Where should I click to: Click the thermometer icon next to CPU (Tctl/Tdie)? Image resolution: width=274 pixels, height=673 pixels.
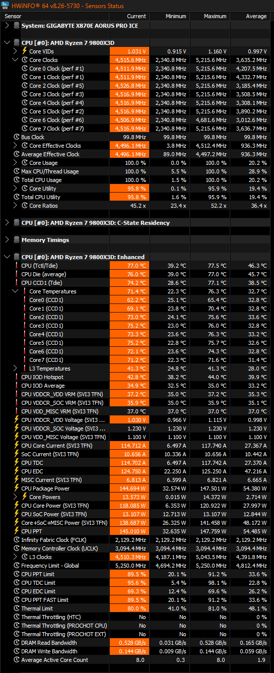(x=17, y=265)
